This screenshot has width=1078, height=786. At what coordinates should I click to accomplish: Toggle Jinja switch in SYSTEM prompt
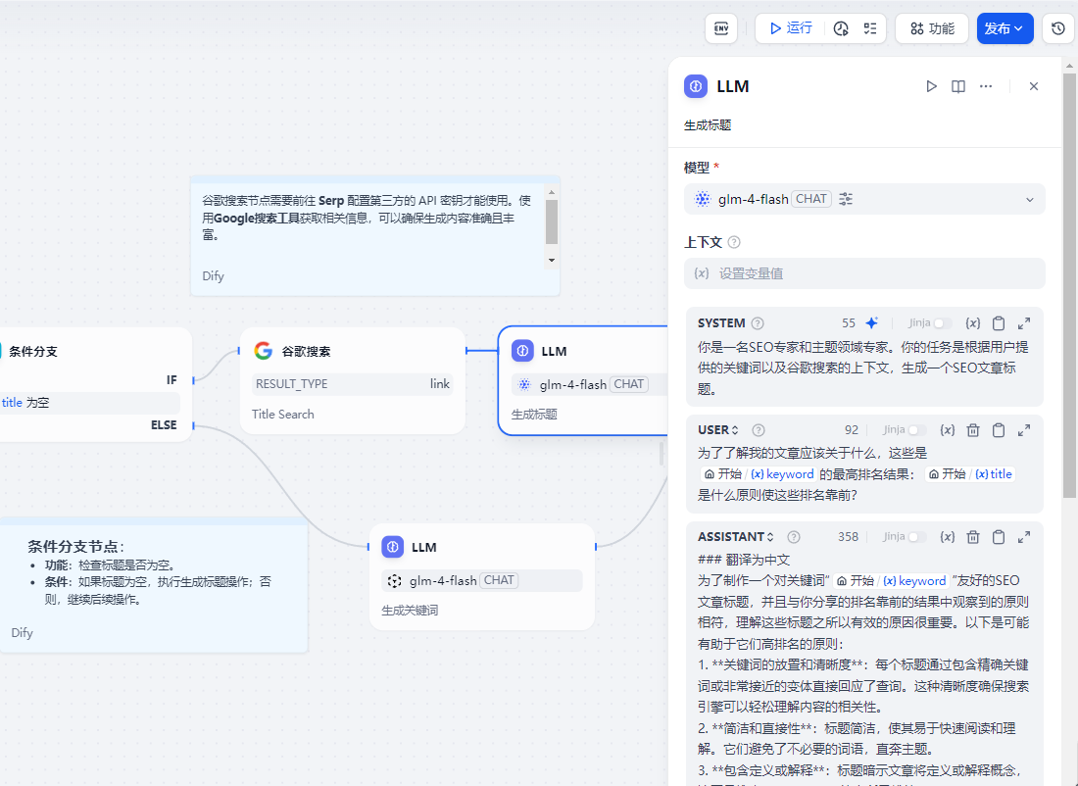point(942,322)
